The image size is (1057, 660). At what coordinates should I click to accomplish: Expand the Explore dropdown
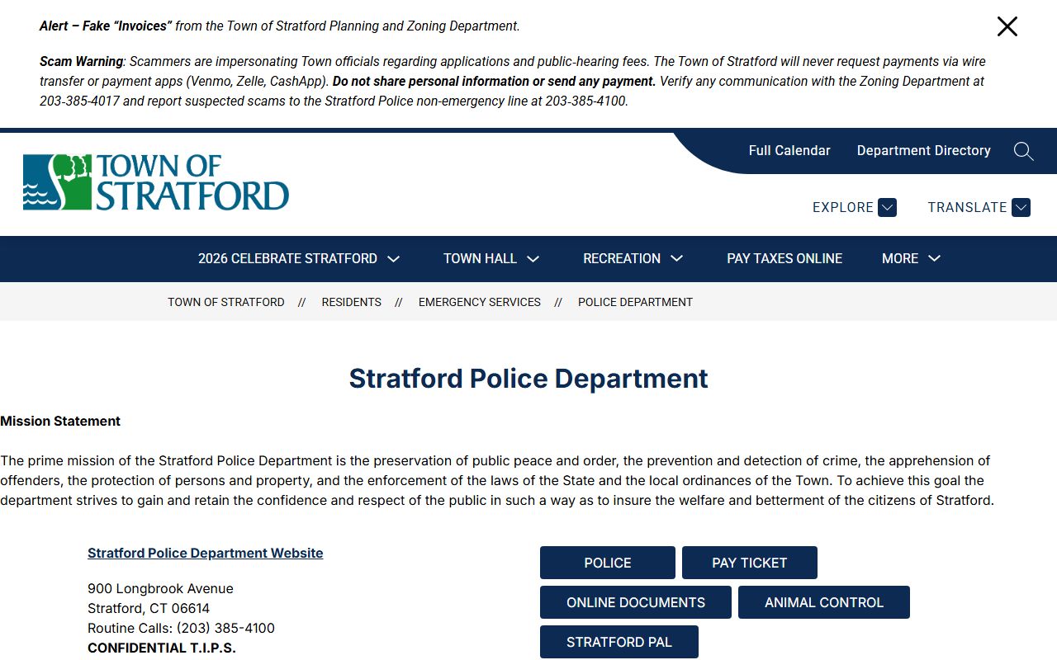(855, 207)
